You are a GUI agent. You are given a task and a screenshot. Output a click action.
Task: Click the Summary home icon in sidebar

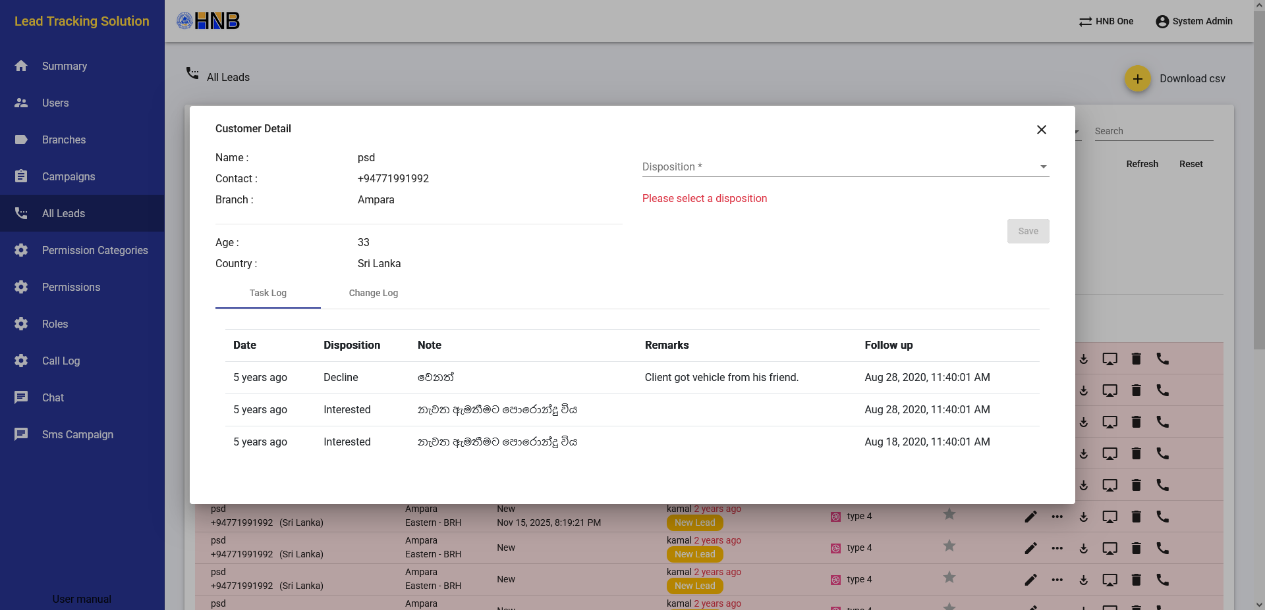coord(21,66)
